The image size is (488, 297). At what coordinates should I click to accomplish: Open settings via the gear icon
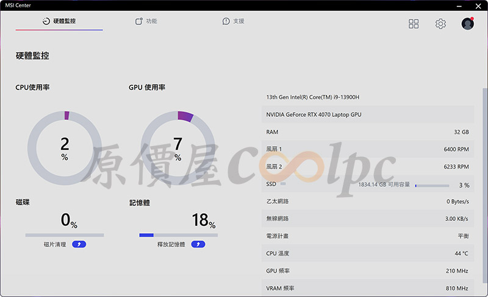click(440, 24)
